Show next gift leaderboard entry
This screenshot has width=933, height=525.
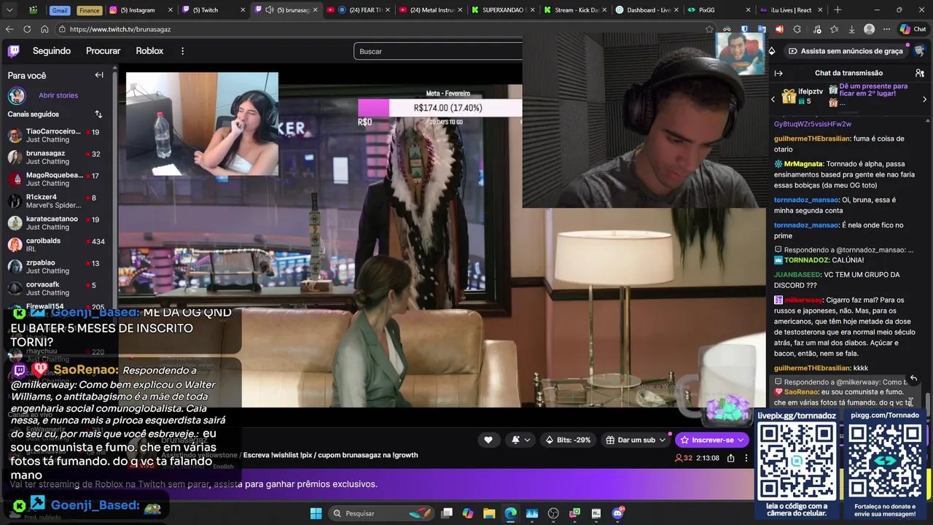tap(924, 98)
